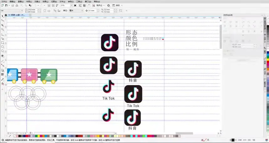Image resolution: width=269 pixels, height=143 pixels.
Task: Switch page to portrait orientation
Action: tap(45, 11)
